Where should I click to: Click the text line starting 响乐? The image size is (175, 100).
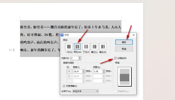tap(40, 50)
